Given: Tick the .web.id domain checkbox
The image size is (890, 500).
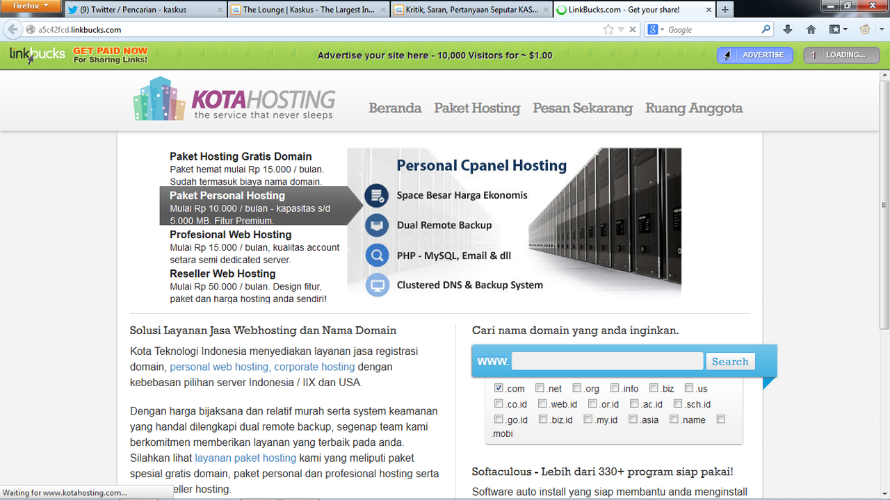Looking at the screenshot, I should click(542, 403).
